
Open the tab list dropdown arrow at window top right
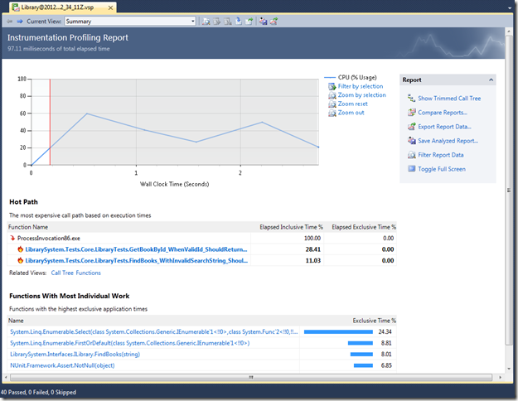coord(511,7)
